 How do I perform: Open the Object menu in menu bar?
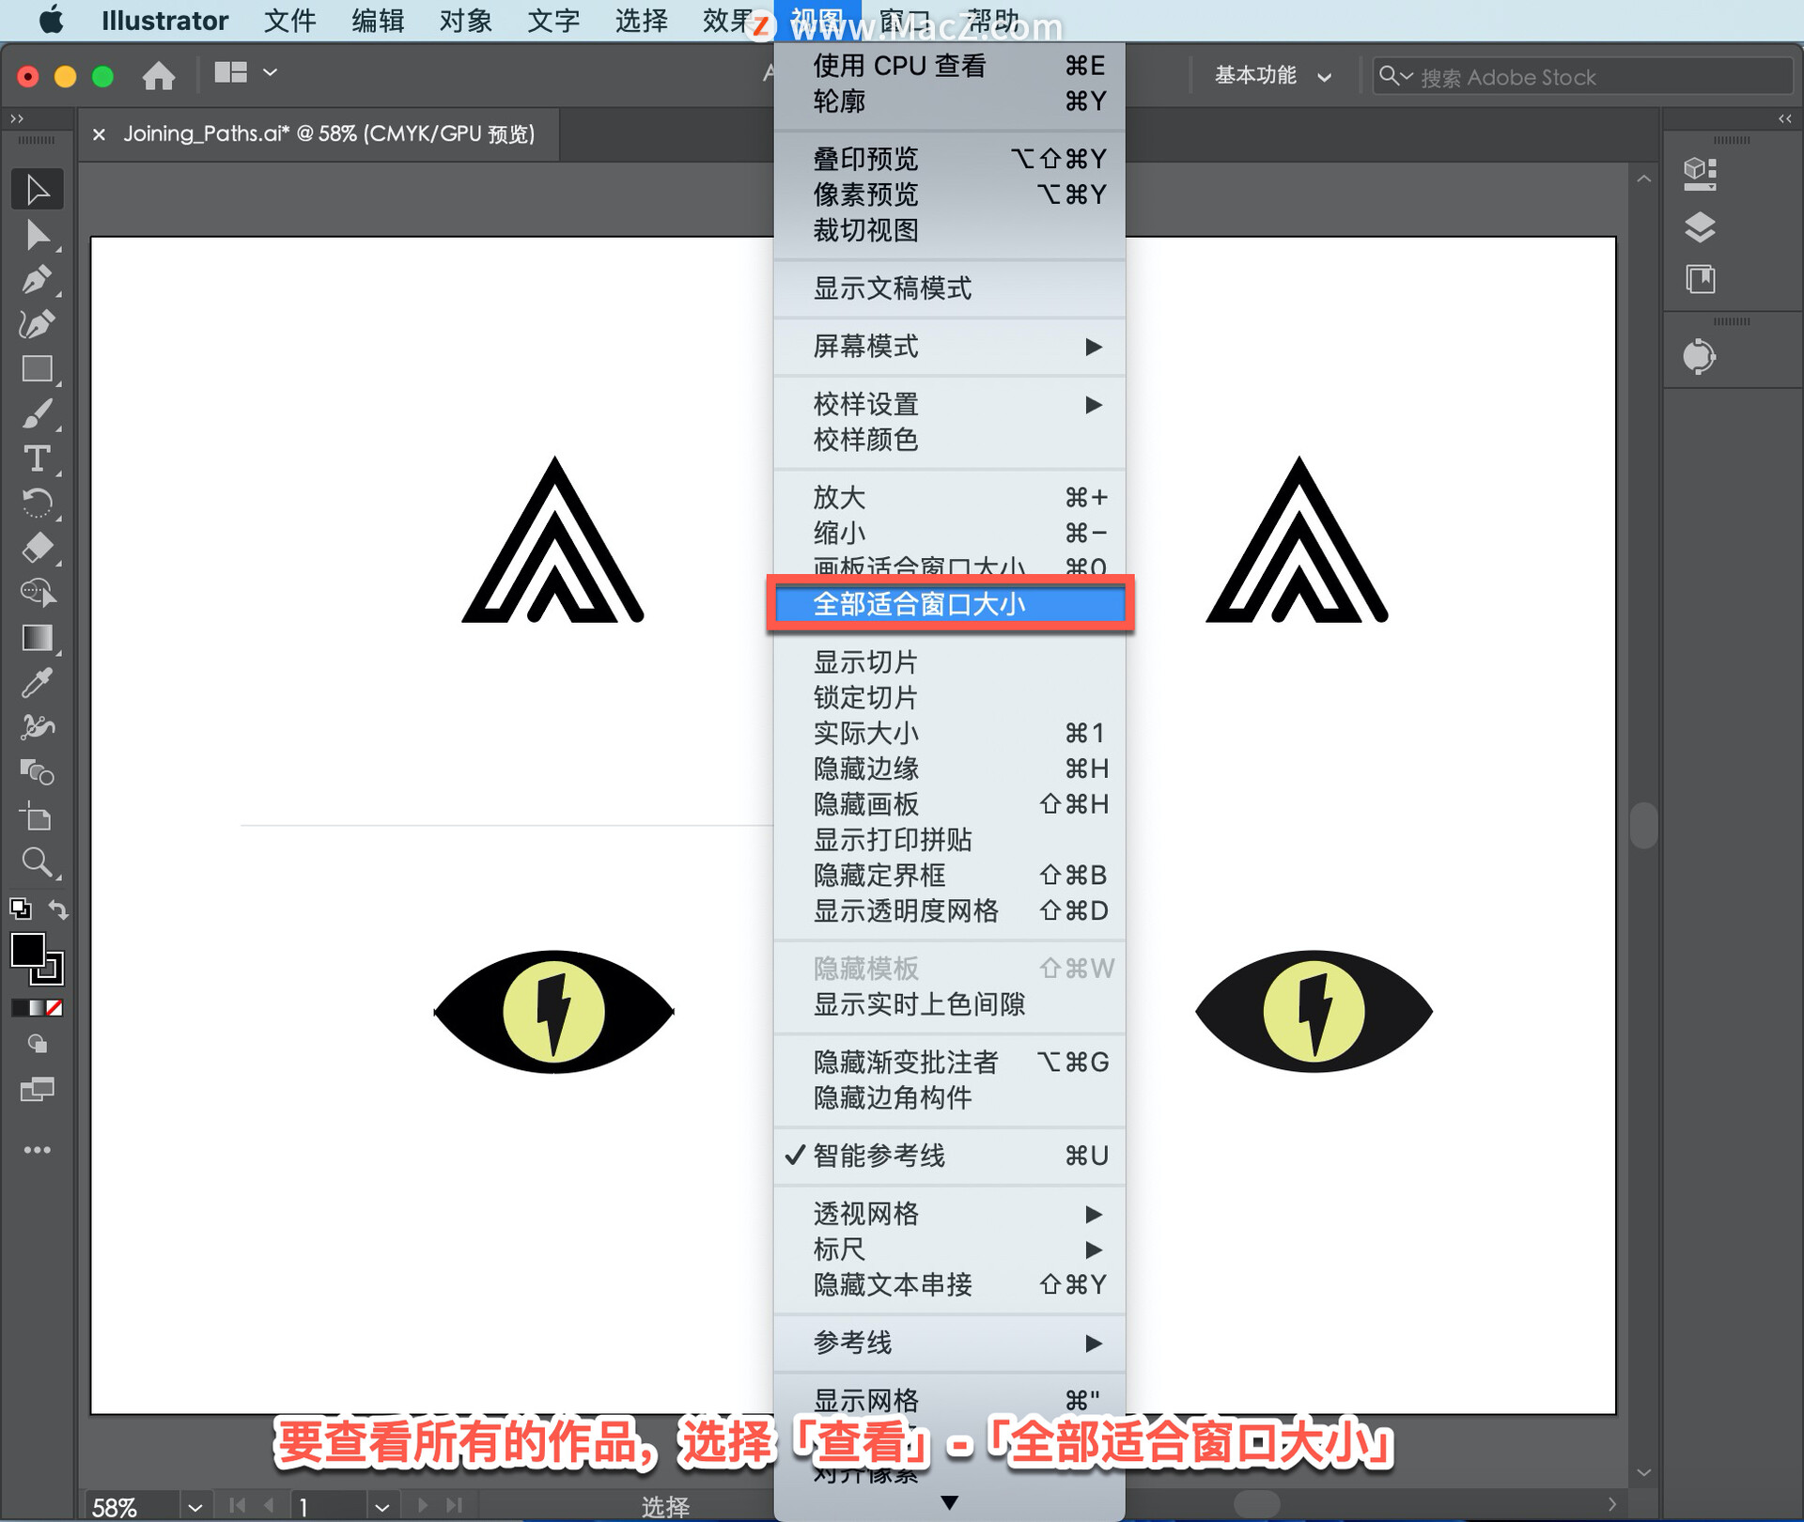[465, 21]
